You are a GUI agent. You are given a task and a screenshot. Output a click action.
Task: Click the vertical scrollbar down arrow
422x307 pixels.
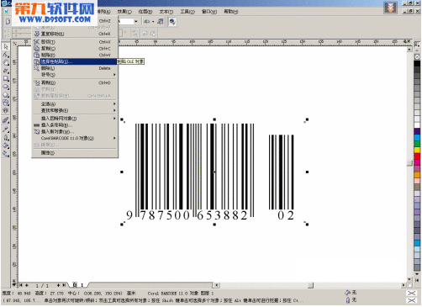[x=409, y=279]
